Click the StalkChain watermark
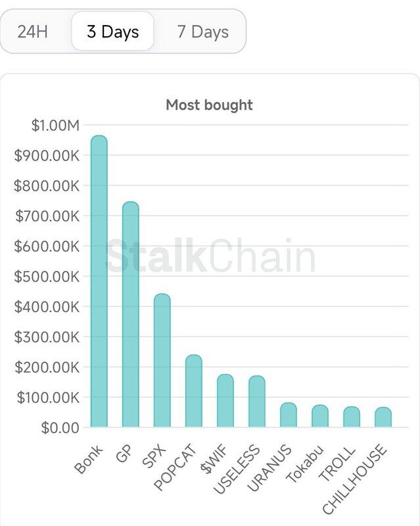 [210, 256]
